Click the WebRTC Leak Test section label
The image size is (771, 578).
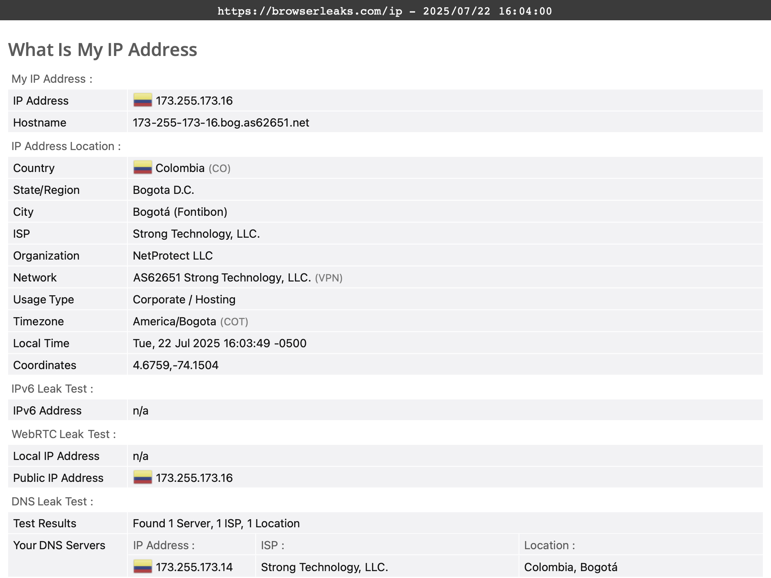click(64, 434)
